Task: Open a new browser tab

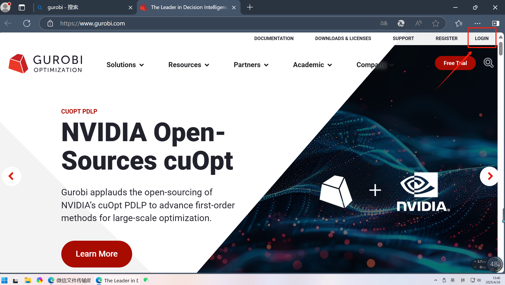Action: 250,7
